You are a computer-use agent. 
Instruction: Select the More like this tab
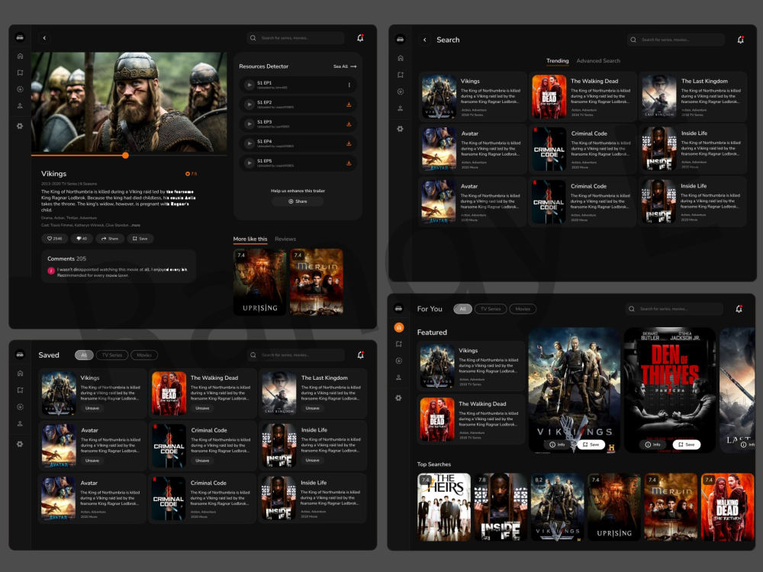coord(250,239)
